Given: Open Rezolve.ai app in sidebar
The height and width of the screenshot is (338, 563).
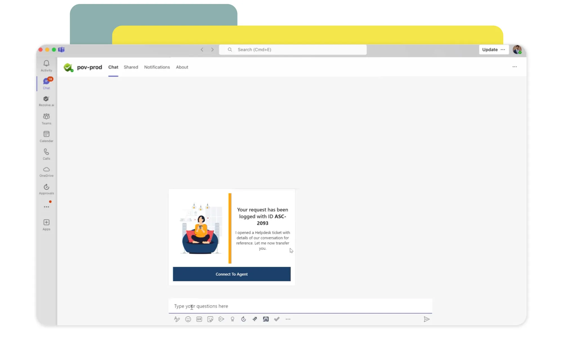Looking at the screenshot, I should (46, 101).
